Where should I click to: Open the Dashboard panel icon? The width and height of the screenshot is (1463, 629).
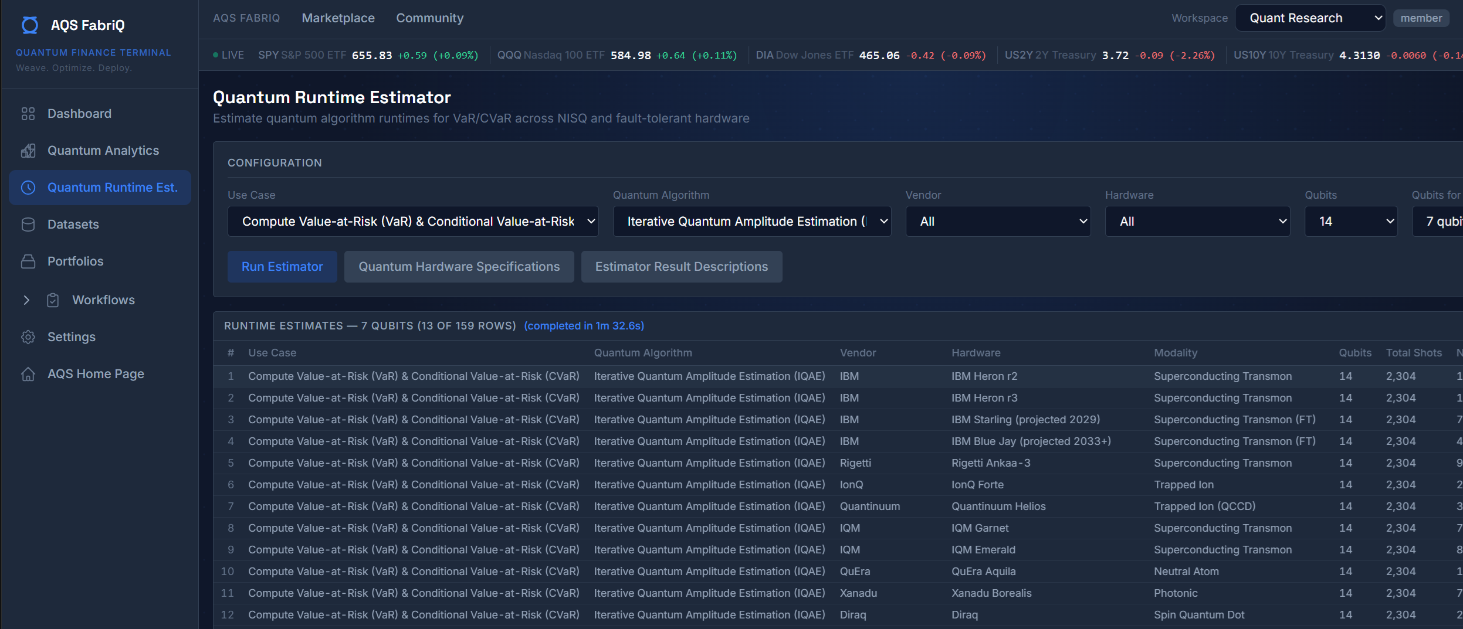click(29, 113)
